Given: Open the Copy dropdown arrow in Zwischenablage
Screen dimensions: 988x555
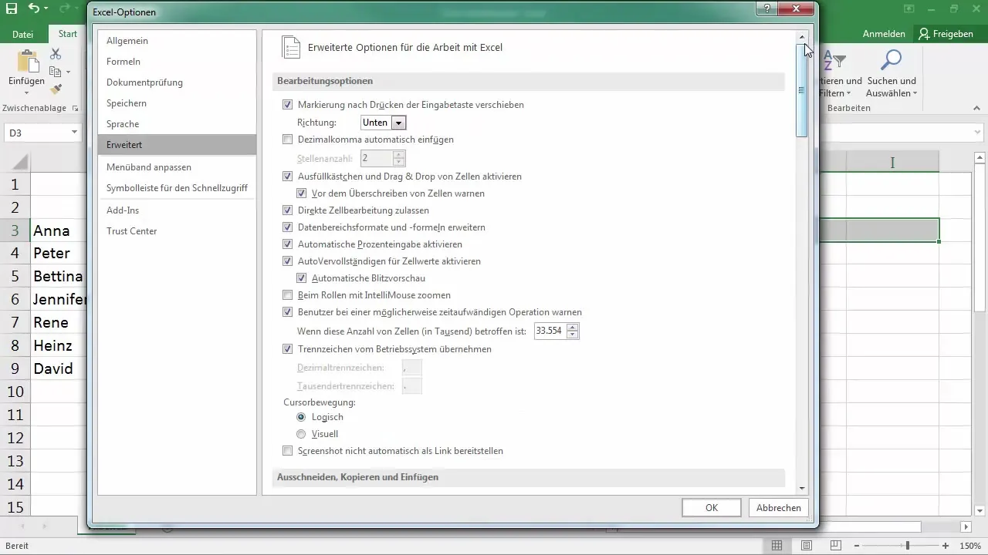Looking at the screenshot, I should (x=68, y=72).
